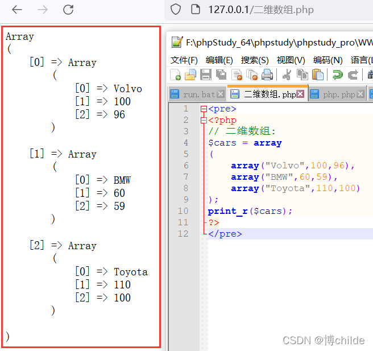Click value '59' in browser output

[x=119, y=206]
